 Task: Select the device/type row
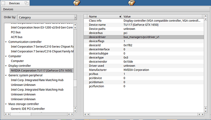[144, 58]
